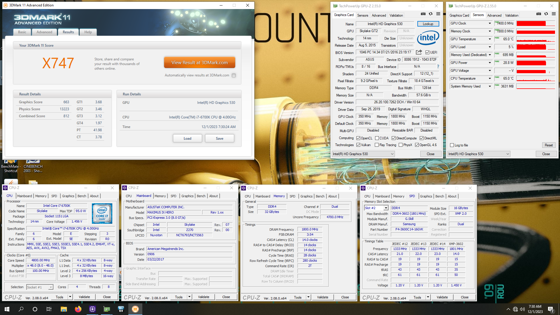The width and height of the screenshot is (560, 315).
Task: Toggle the CUDA checkbox
Action: tap(377, 138)
